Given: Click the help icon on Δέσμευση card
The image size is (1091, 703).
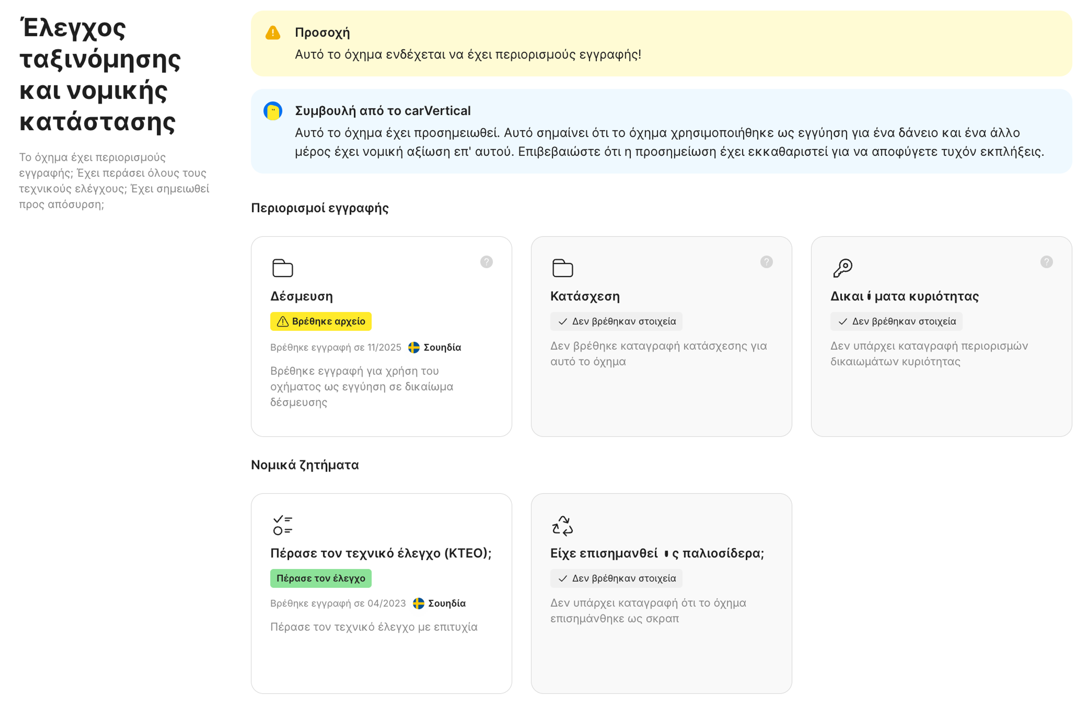Looking at the screenshot, I should coord(486,262).
